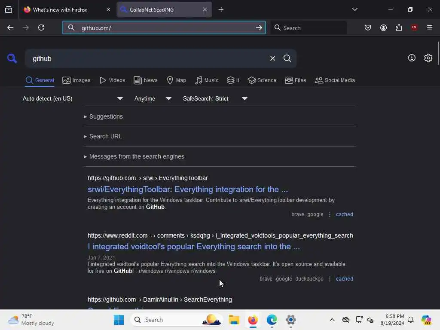List all tabs dropdown arrow
Image resolution: width=440 pixels, height=330 pixels.
[354, 9]
